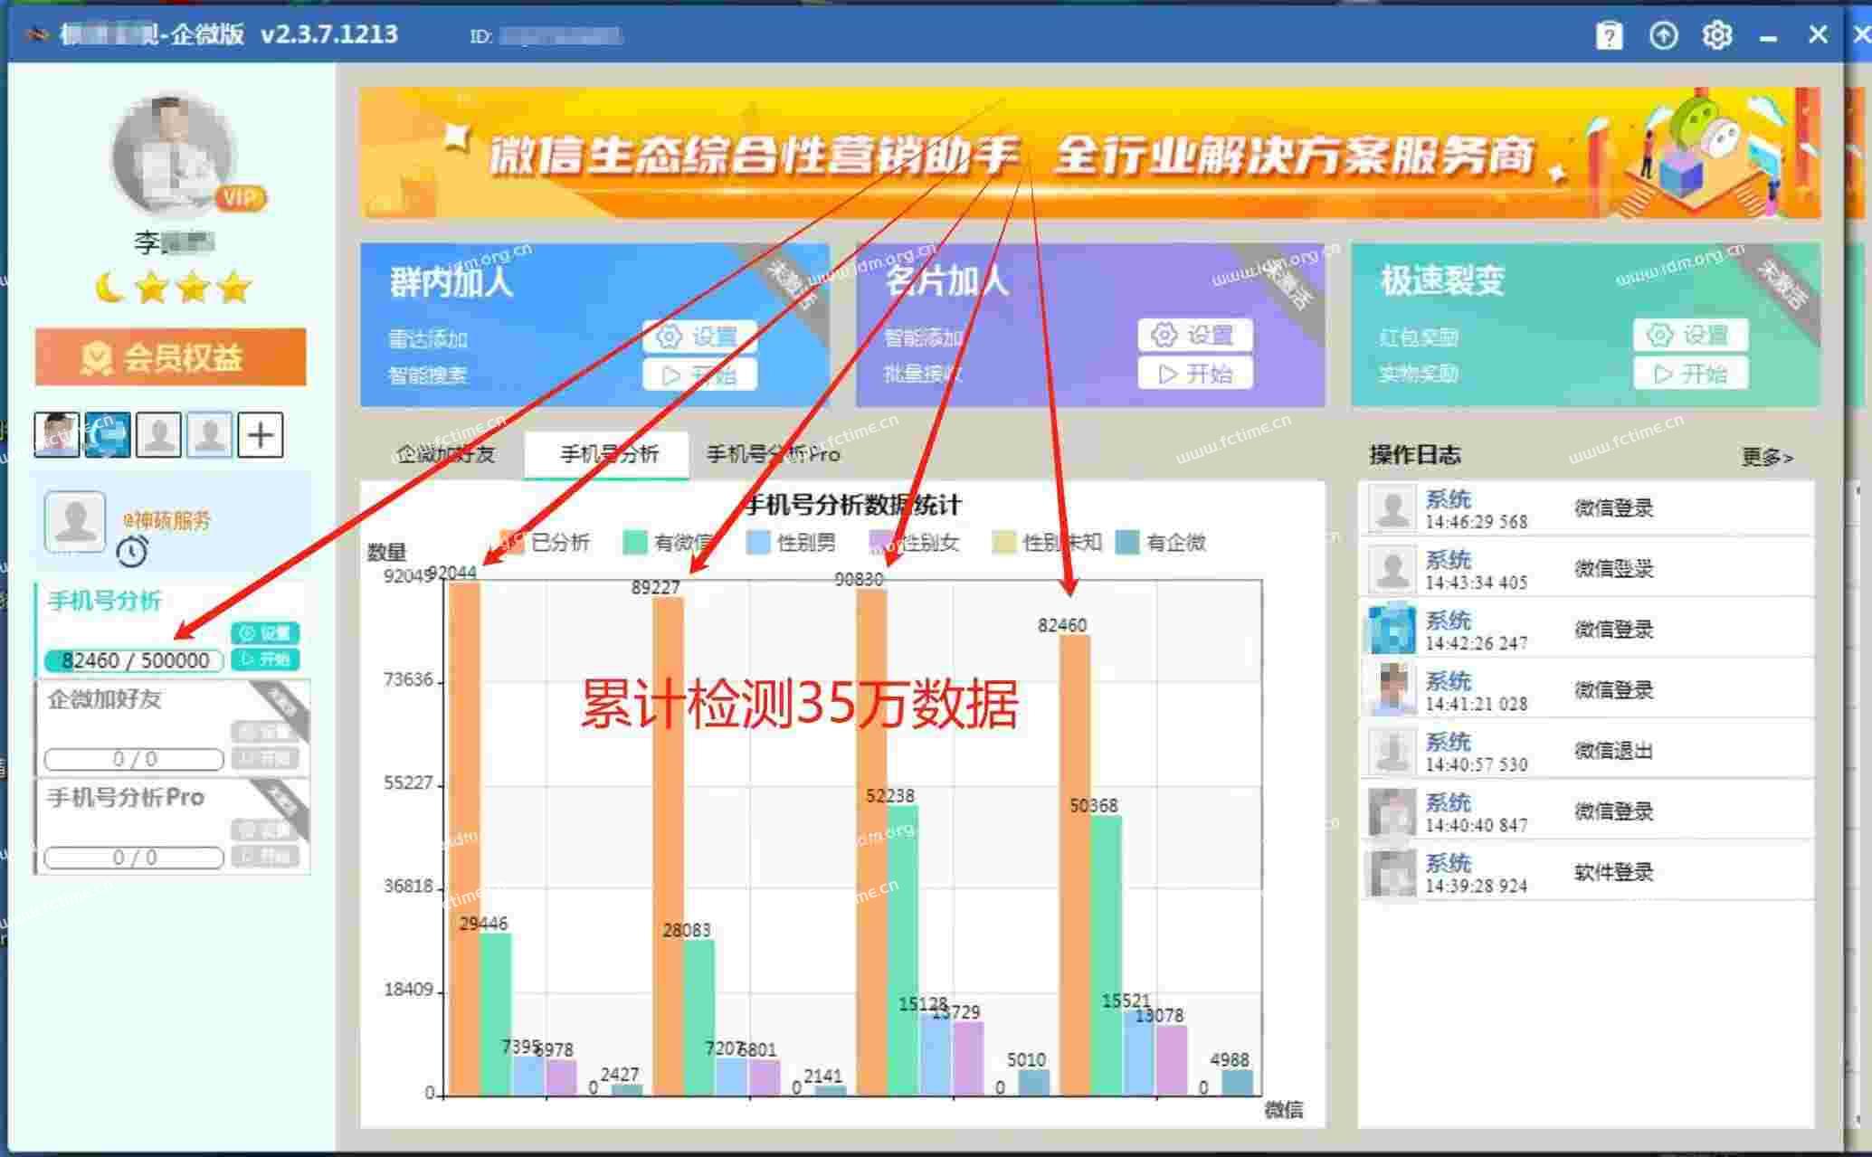Click the orange 92044 bar in chart

(x=465, y=838)
